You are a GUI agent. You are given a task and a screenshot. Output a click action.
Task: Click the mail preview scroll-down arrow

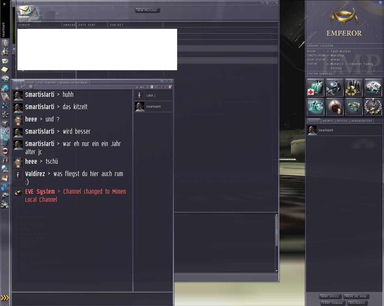click(277, 271)
